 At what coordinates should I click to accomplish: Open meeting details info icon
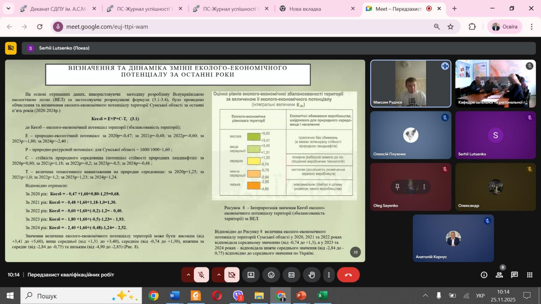pyautogui.click(x=484, y=275)
